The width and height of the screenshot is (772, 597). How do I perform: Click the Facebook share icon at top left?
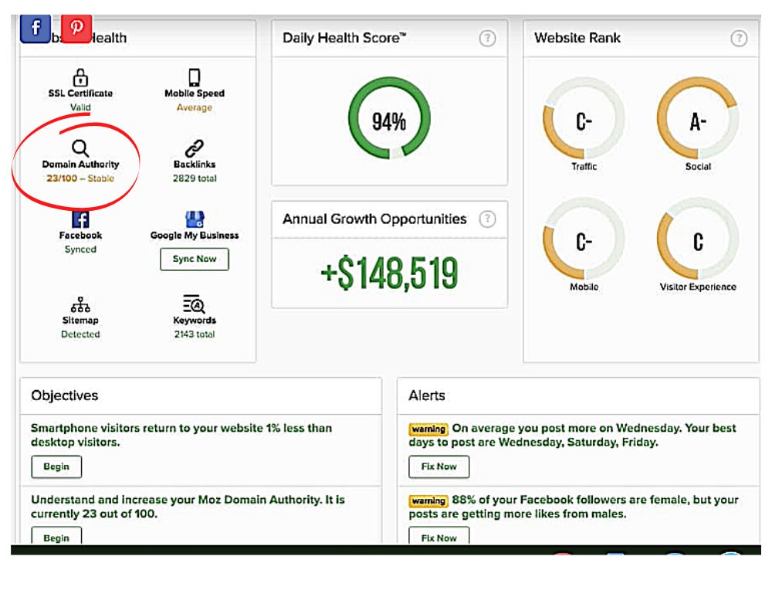pos(35,29)
